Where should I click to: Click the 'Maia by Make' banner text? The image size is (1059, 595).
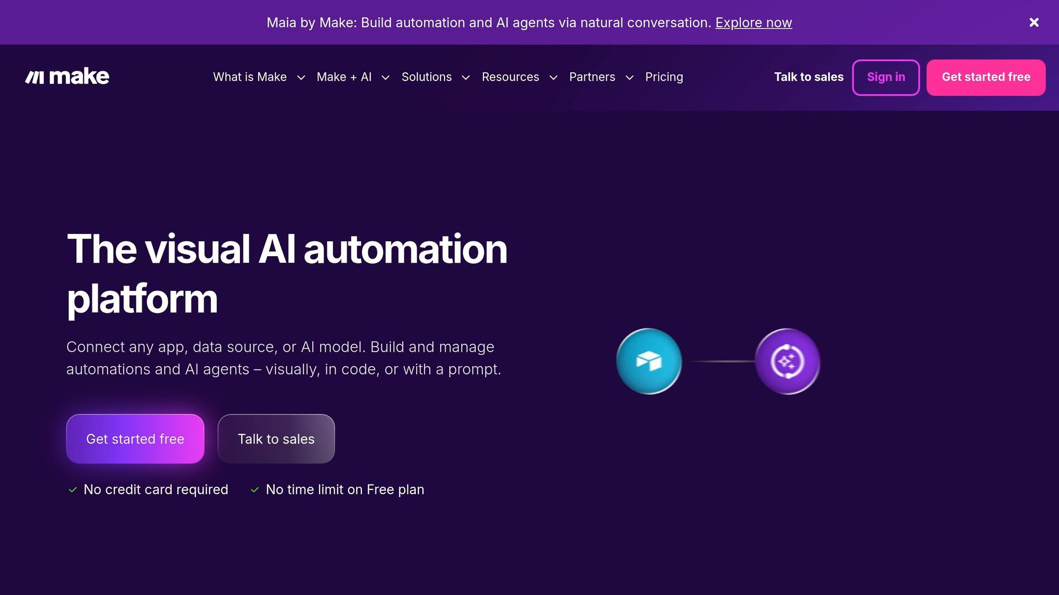(x=489, y=23)
